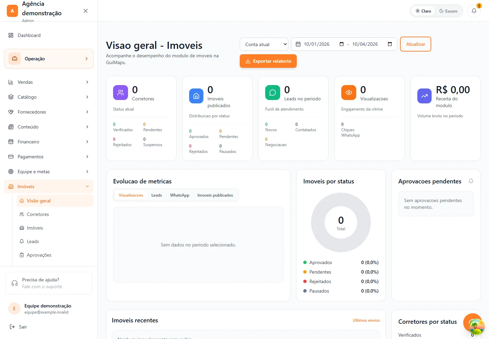Expand the Vendas menu
The width and height of the screenshot is (489, 339).
pyautogui.click(x=49, y=82)
